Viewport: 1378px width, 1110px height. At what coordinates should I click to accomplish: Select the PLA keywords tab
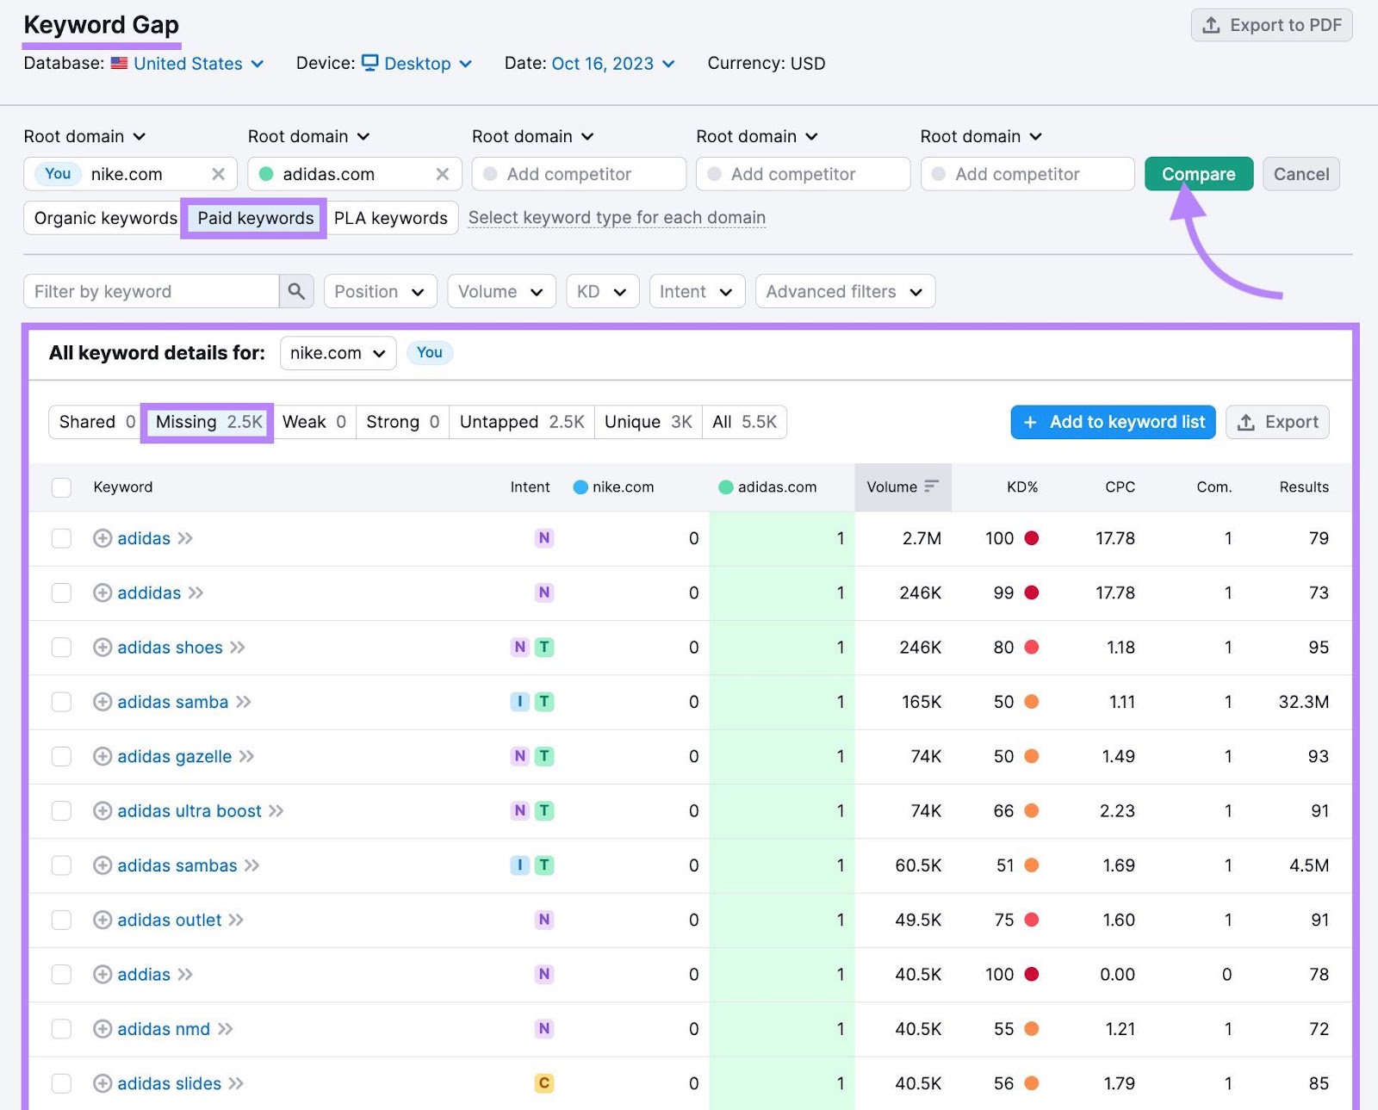pos(391,218)
